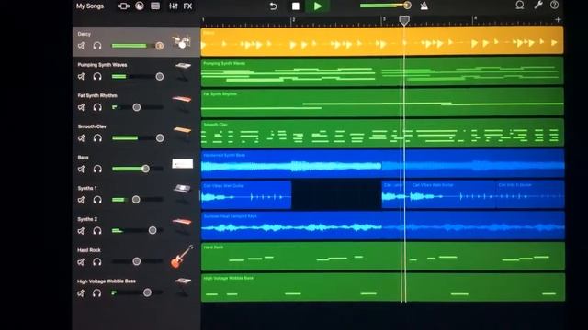This screenshot has height=330, width=588.
Task: Click the Fat Synth Rhythm volume knob
Action: [137, 107]
